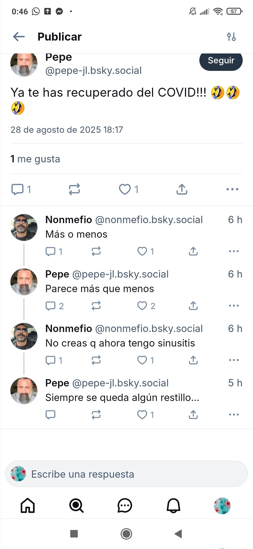Like the "Más o menos" reply
The height and width of the screenshot is (549, 253).
pos(142,251)
